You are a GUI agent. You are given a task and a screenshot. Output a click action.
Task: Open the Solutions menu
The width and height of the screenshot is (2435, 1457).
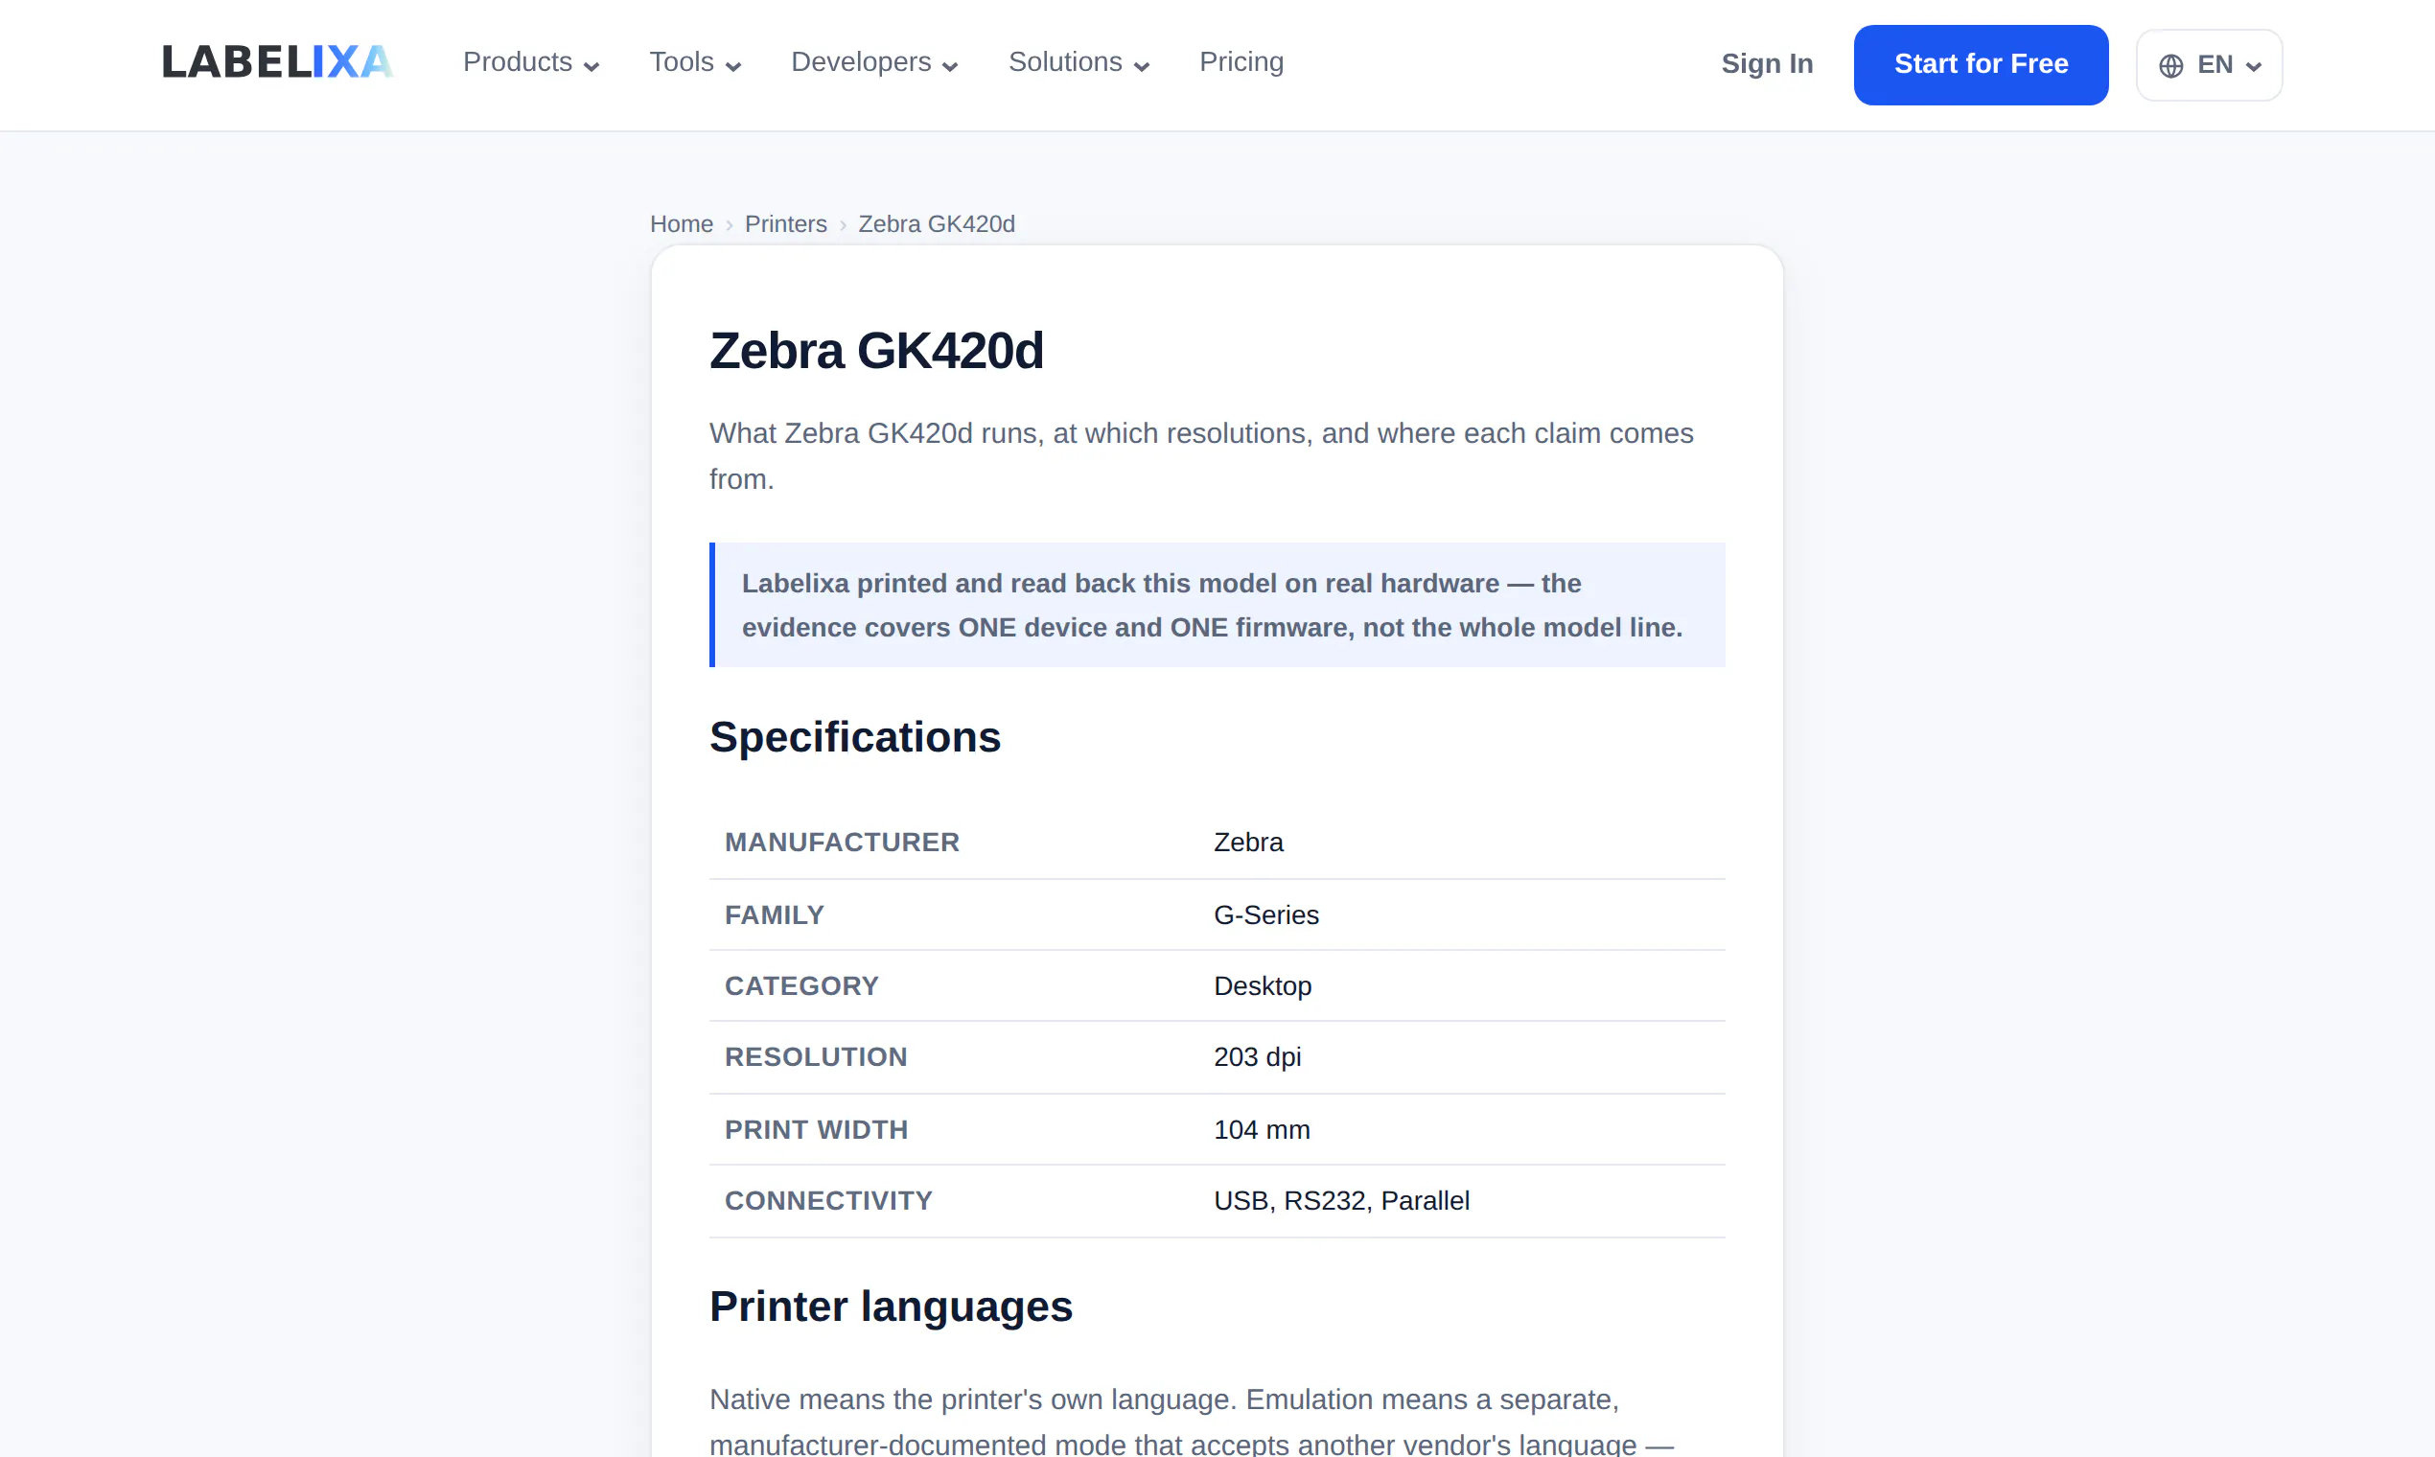coord(1079,62)
